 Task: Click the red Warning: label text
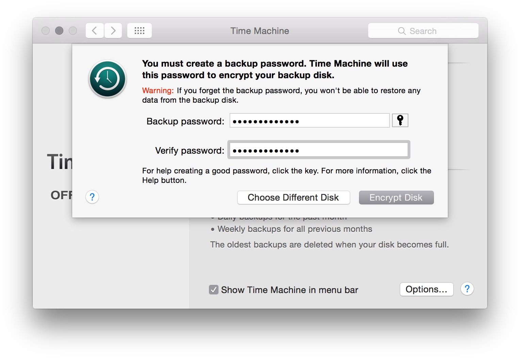click(x=158, y=90)
